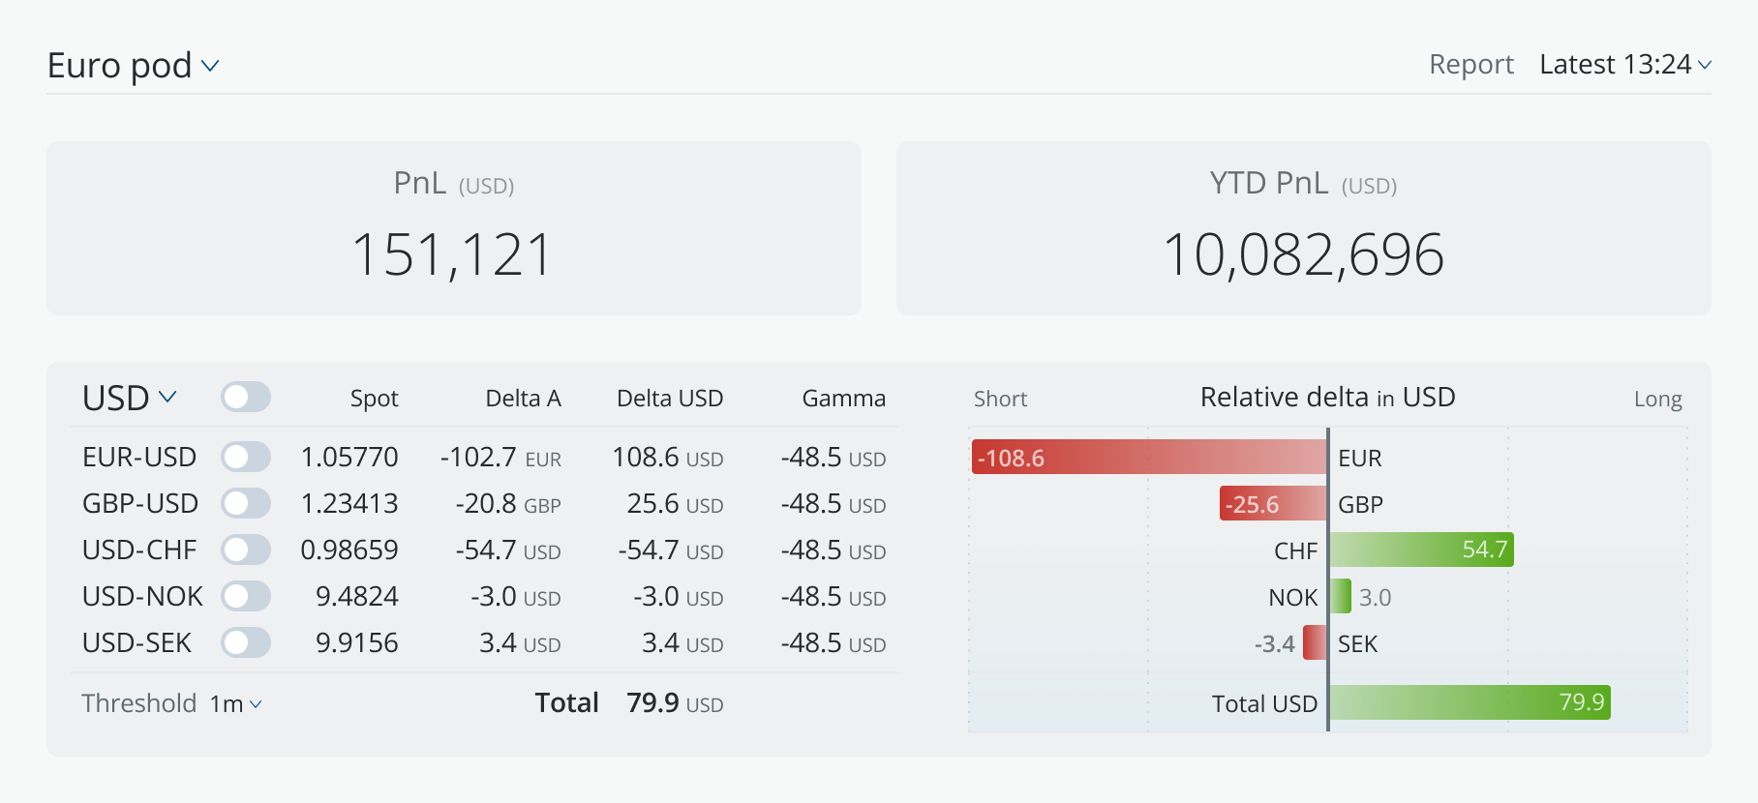Open the Euro pod selector dropdown
1758x803 pixels.
134,66
